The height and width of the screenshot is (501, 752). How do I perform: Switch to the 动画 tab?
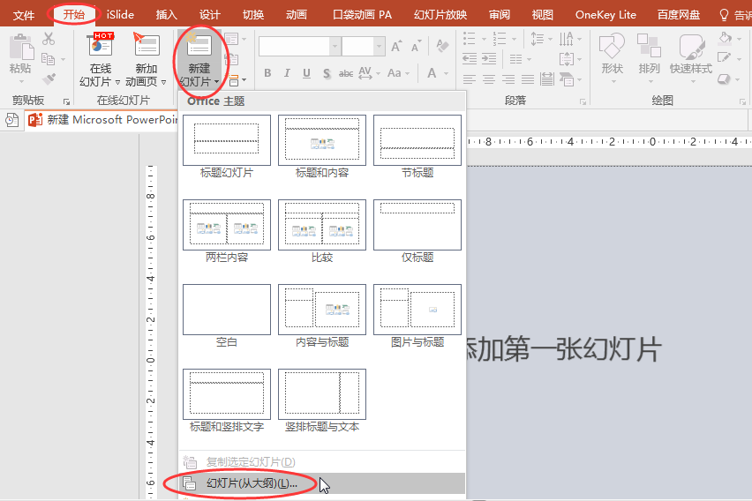point(297,15)
